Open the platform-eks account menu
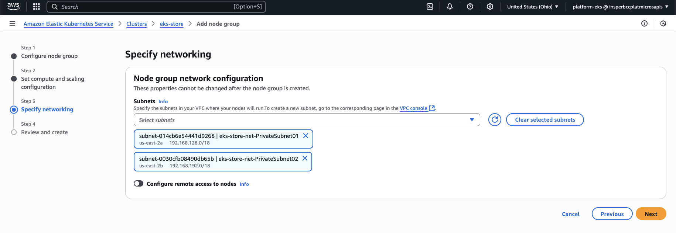The image size is (676, 233). tap(620, 7)
